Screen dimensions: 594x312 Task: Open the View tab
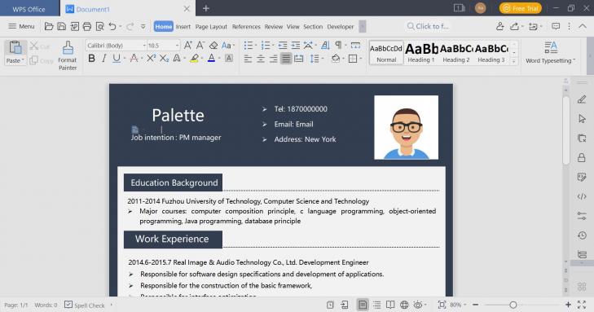(293, 27)
